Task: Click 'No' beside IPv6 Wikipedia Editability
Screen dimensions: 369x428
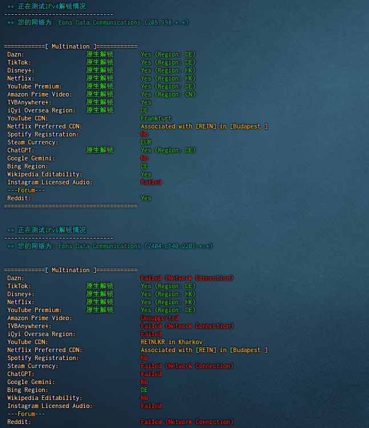Action: (x=144, y=398)
